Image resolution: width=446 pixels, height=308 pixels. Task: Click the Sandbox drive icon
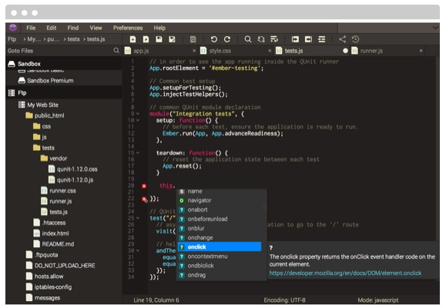[12, 64]
